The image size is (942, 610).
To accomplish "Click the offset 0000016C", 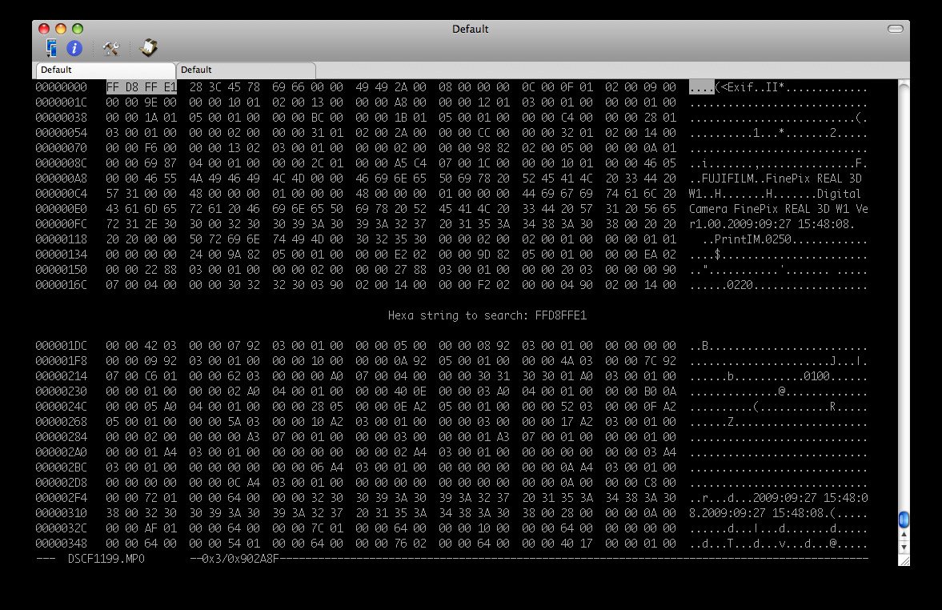I will pos(61,285).
